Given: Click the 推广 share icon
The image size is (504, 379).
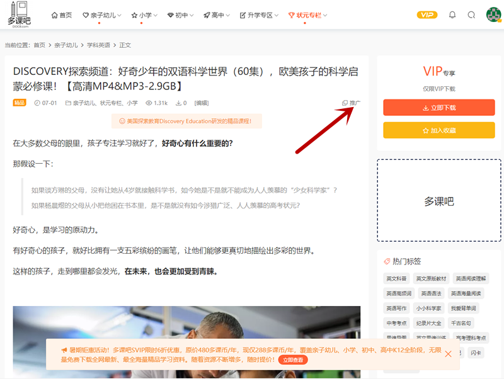Looking at the screenshot, I should (352, 103).
